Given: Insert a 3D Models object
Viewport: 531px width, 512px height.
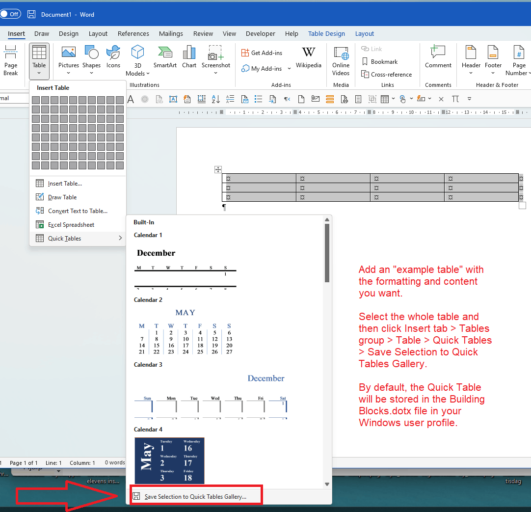Looking at the screenshot, I should [x=137, y=61].
